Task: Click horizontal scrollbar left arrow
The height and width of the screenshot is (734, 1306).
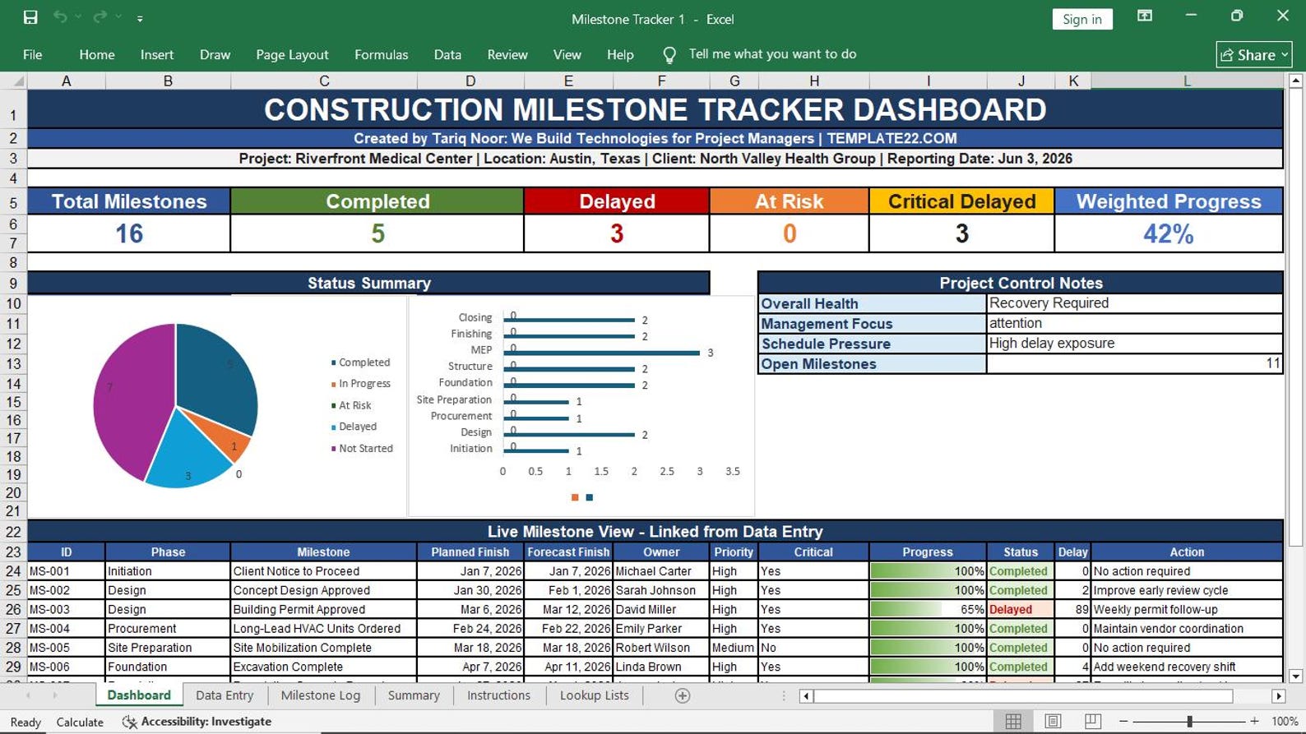Action: (806, 696)
